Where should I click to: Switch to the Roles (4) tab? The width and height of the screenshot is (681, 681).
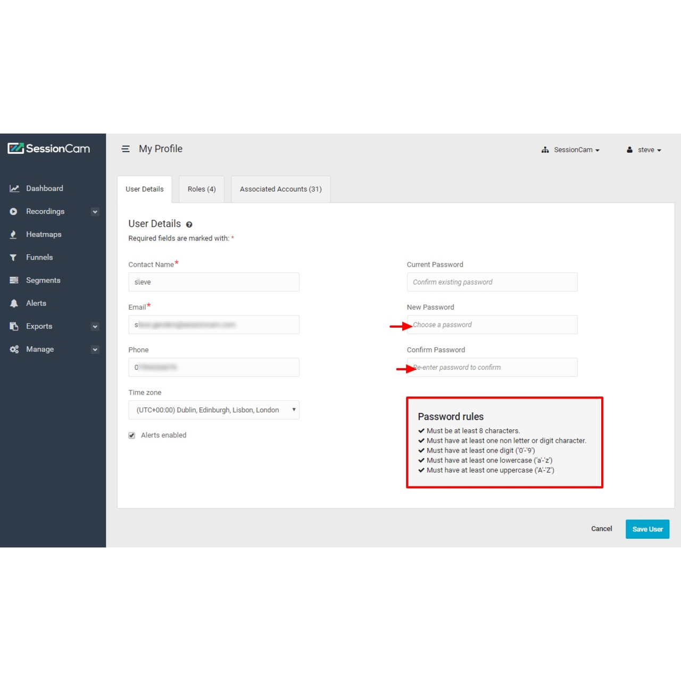[202, 189]
